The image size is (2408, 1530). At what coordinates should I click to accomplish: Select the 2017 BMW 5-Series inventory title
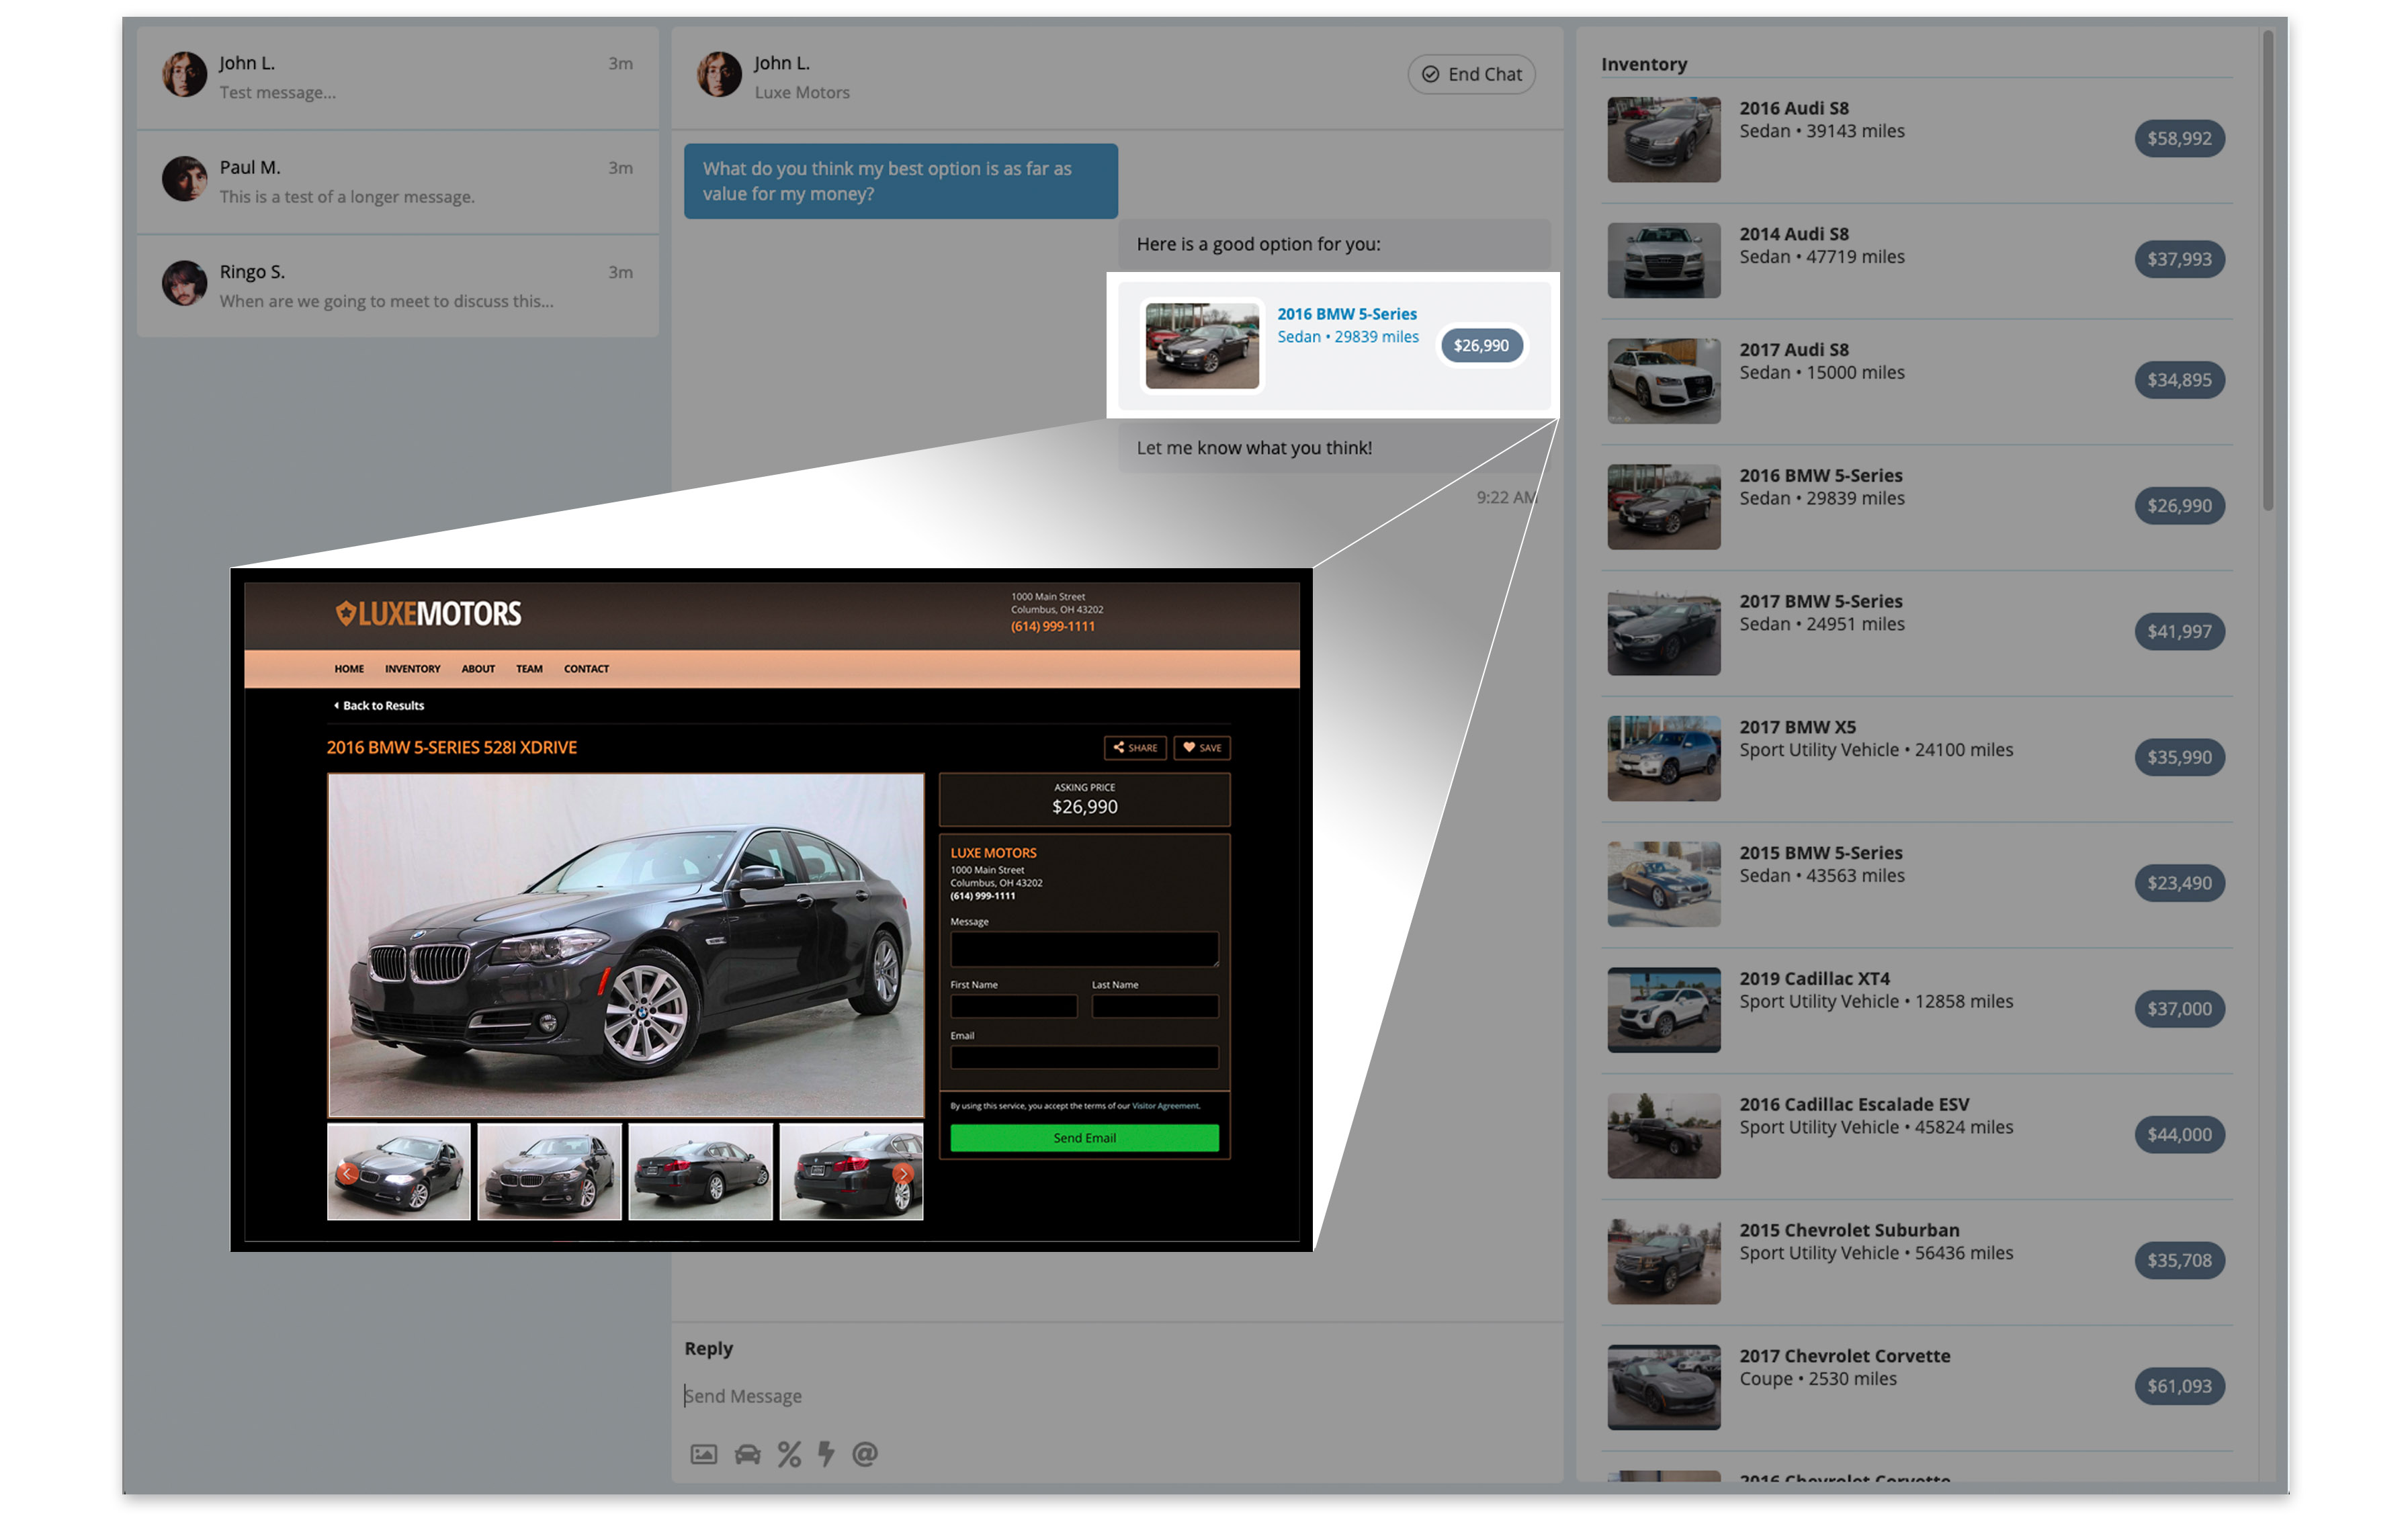tap(1820, 602)
